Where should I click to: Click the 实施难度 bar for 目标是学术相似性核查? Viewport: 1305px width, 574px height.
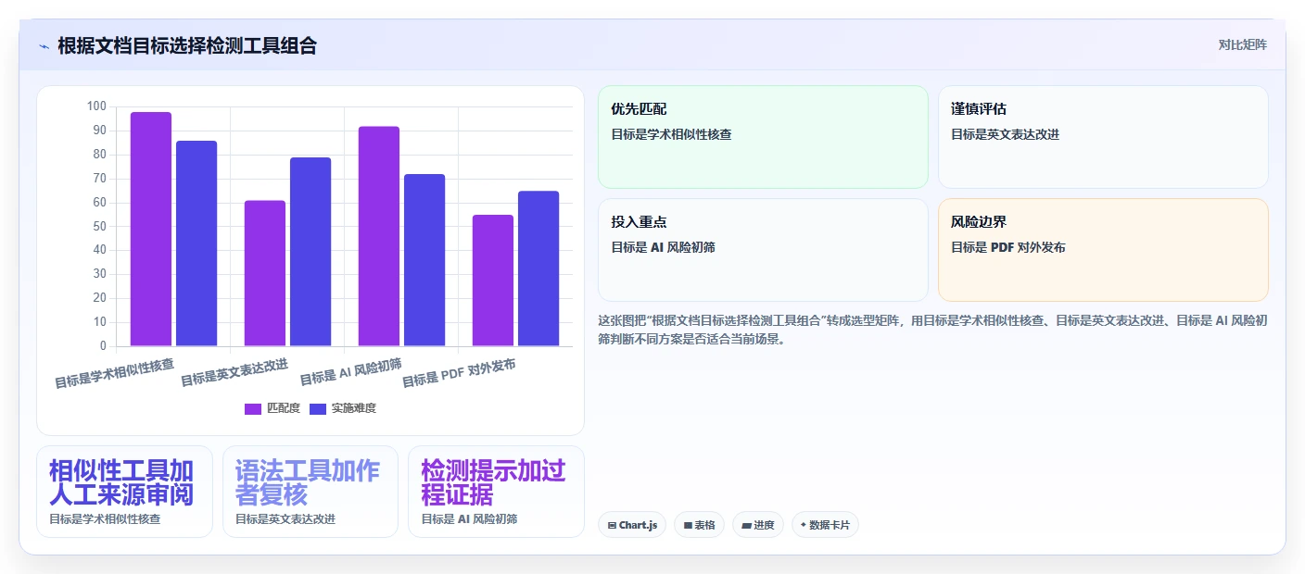pyautogui.click(x=196, y=243)
